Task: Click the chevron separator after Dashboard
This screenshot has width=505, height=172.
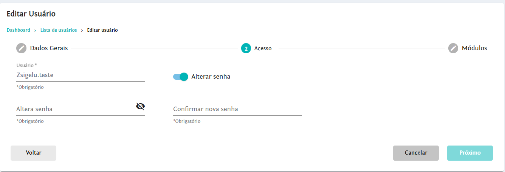Action: 35,30
